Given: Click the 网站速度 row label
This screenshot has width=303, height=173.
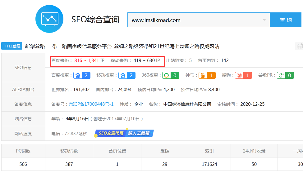Looking at the screenshot, I should pos(23,133).
